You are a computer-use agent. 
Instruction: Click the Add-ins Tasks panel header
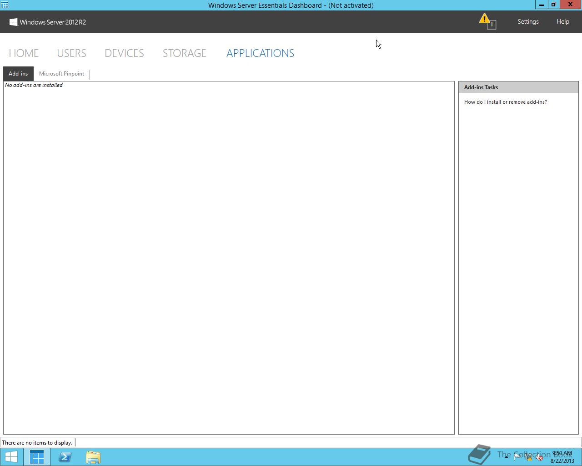[x=518, y=87]
